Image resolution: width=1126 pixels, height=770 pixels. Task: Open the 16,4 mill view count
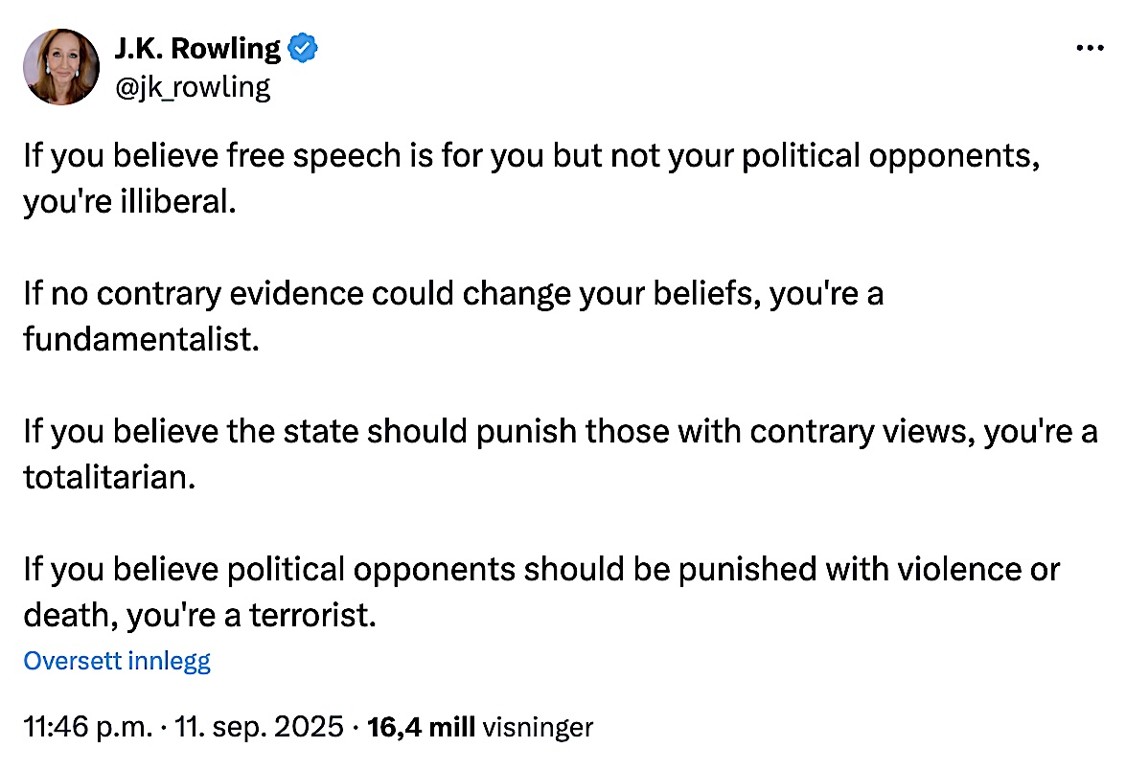pyautogui.click(x=422, y=726)
